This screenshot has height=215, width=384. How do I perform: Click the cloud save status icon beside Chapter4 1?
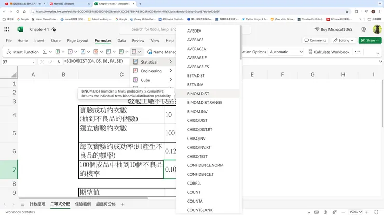(53, 29)
